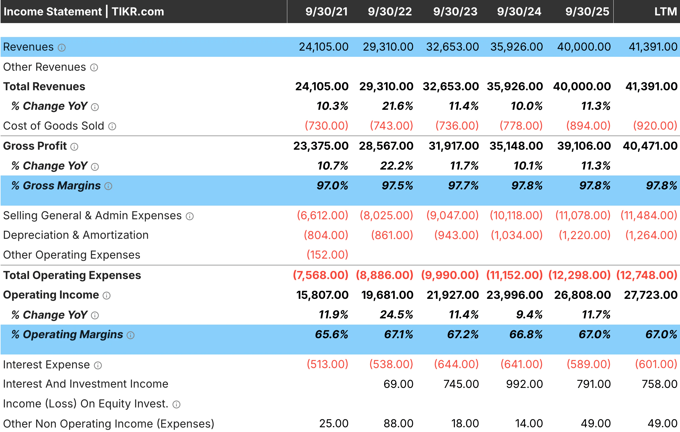Select the 9/30/23 column header
The width and height of the screenshot is (680, 432).
(x=455, y=12)
